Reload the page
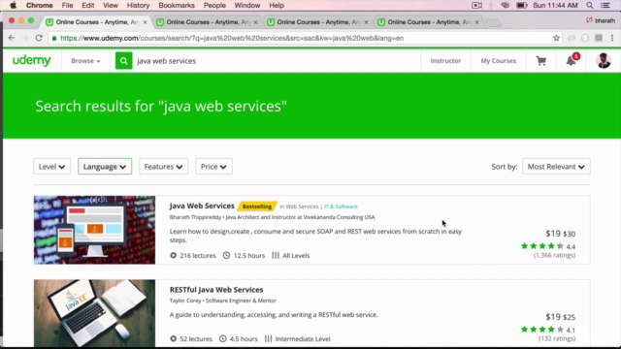Image resolution: width=621 pixels, height=349 pixels. [x=39, y=38]
